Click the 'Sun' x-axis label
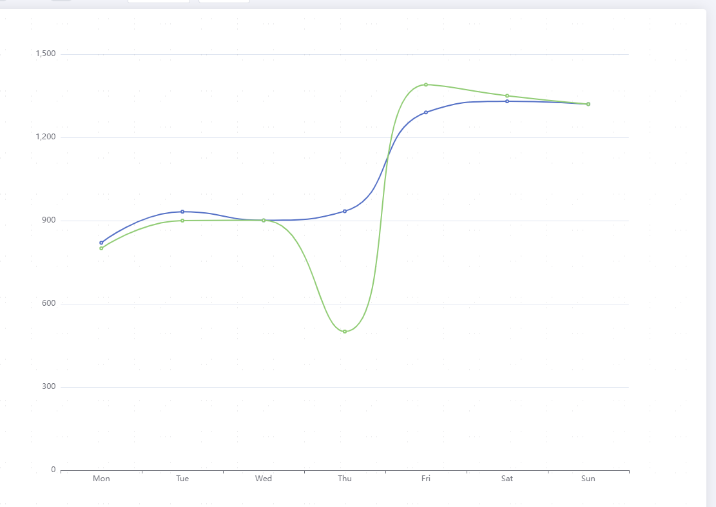 tap(588, 479)
